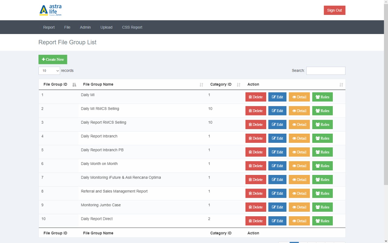The width and height of the screenshot is (388, 243).
Task: Click the Create New button
Action: tap(53, 60)
